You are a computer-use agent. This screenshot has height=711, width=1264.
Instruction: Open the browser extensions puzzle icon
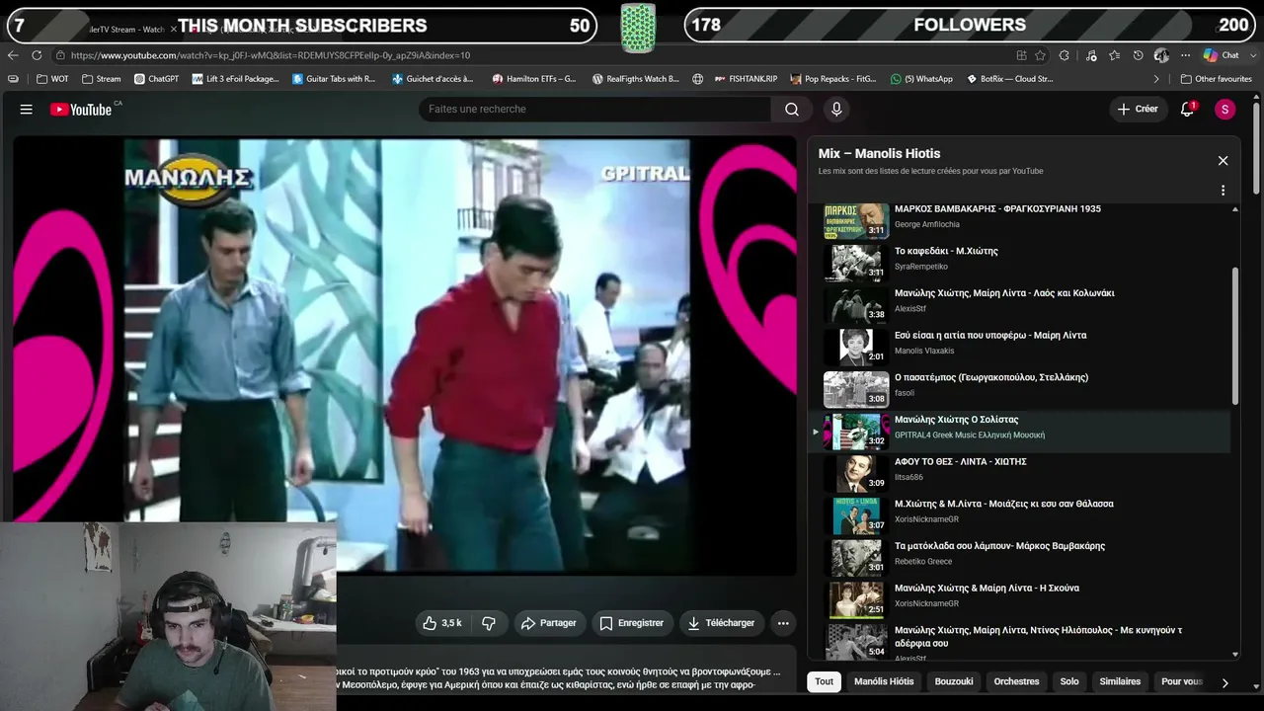click(x=1065, y=55)
